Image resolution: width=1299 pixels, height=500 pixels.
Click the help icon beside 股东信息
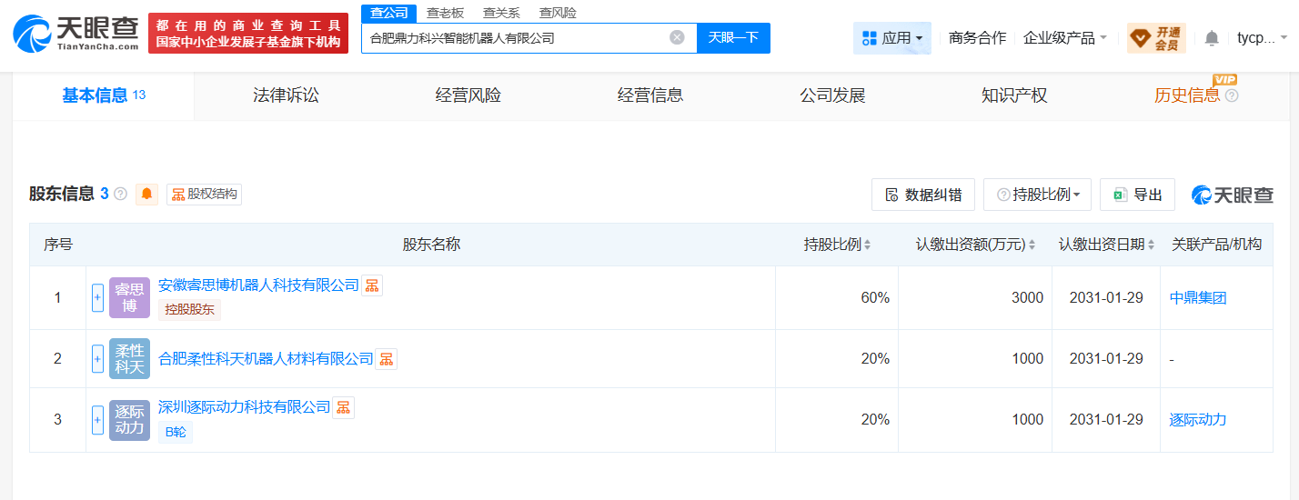[120, 195]
